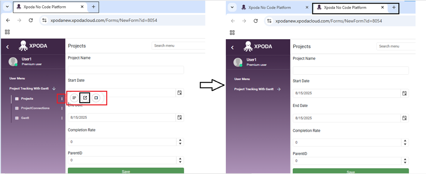
Task: Click site info icon in right address bar
Action: coord(270,21)
